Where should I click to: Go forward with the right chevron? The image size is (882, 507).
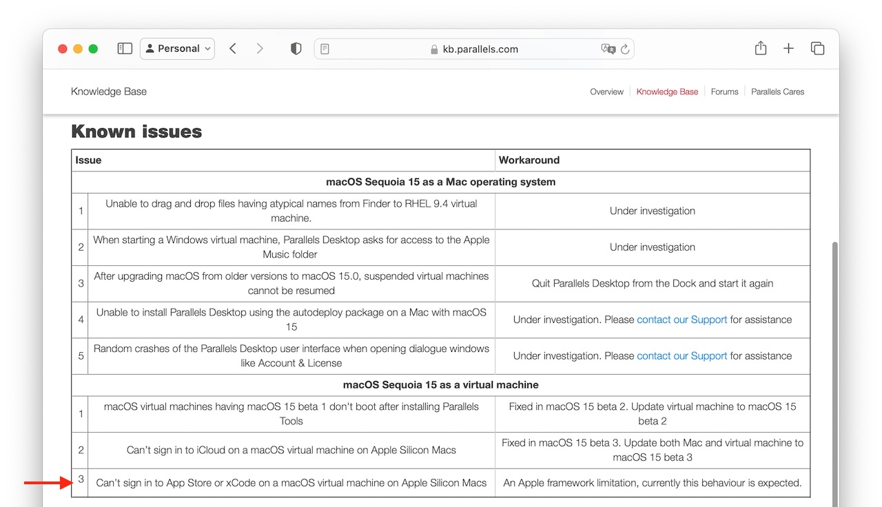260,49
